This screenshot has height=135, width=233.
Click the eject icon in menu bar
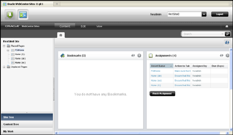click(227, 26)
